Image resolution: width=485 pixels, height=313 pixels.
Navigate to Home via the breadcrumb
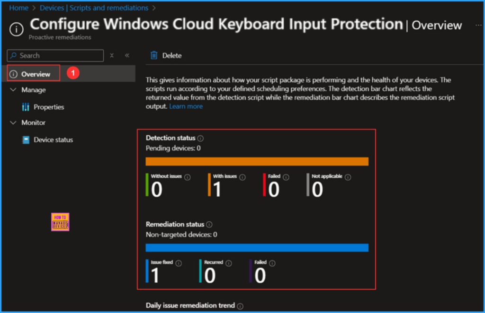[x=18, y=8]
